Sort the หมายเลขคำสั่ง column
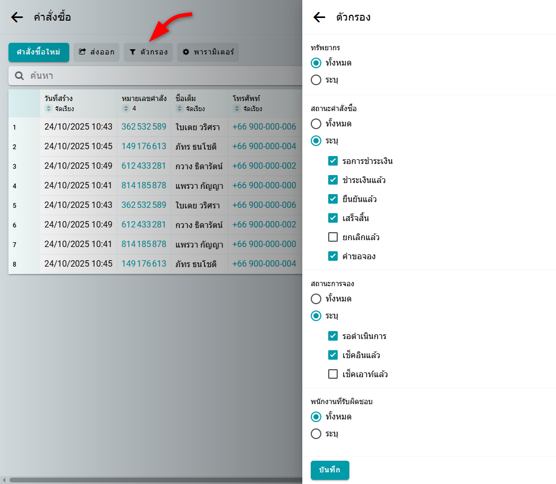 pos(126,109)
